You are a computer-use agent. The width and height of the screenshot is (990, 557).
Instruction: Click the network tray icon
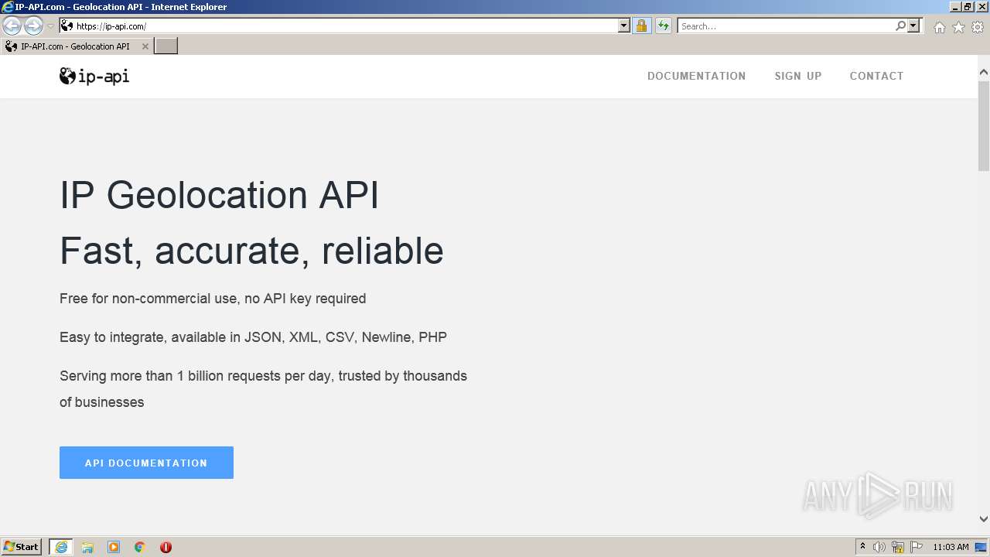point(898,547)
